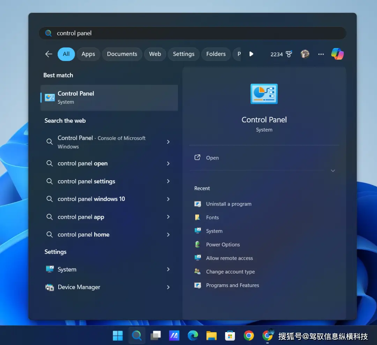
Task: Open Allow remote access recent item
Action: point(229,258)
